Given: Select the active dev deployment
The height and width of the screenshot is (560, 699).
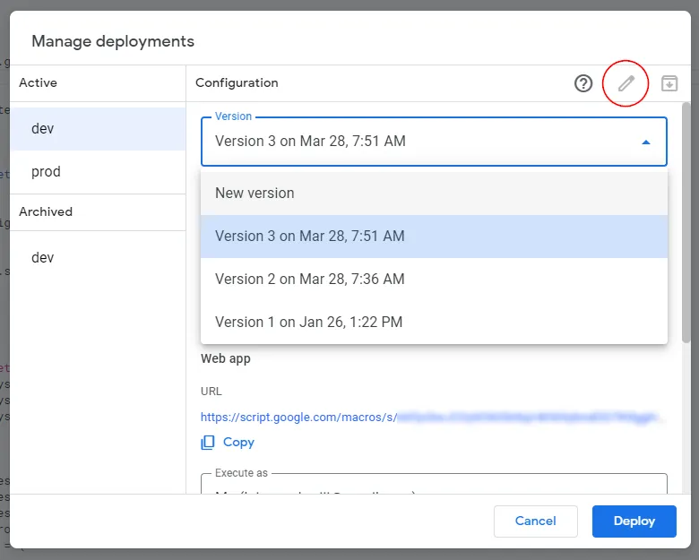Looking at the screenshot, I should 43,128.
